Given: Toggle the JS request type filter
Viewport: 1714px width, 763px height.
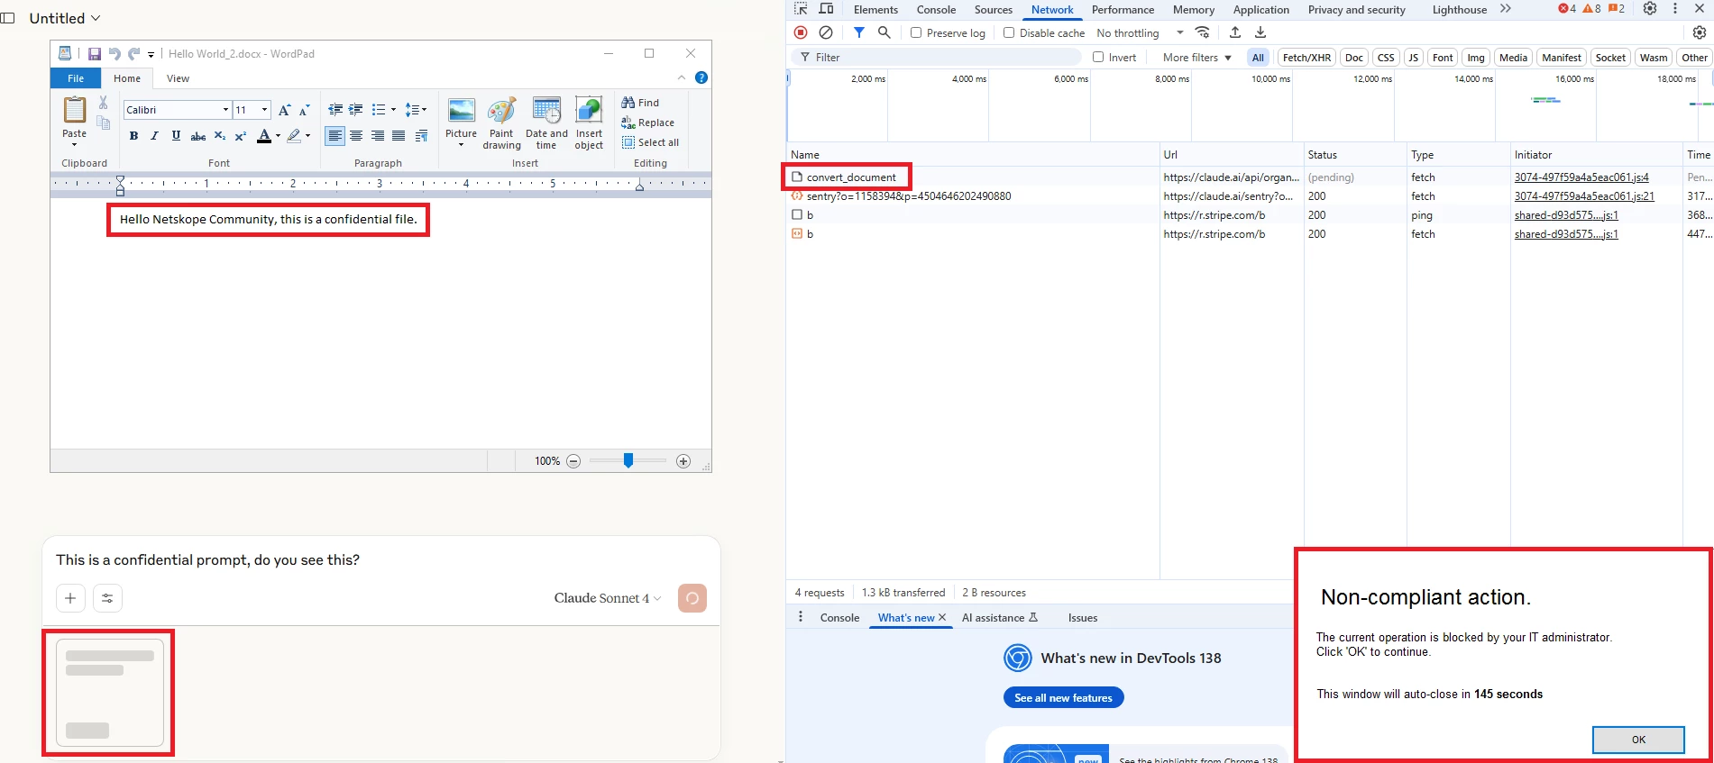Looking at the screenshot, I should click(1413, 58).
